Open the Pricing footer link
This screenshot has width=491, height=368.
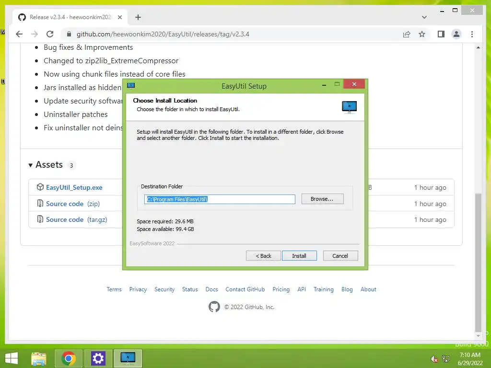tap(281, 289)
